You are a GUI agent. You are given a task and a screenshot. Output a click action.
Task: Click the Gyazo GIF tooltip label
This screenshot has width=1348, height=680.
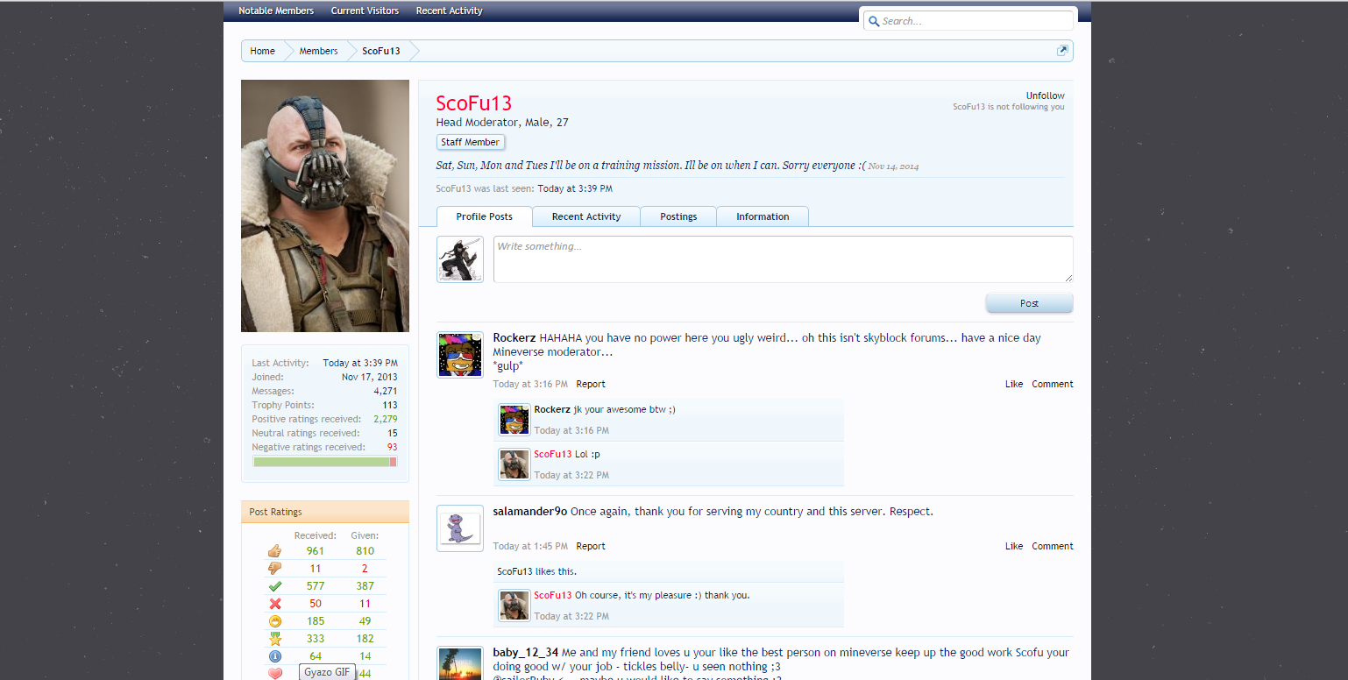(328, 672)
